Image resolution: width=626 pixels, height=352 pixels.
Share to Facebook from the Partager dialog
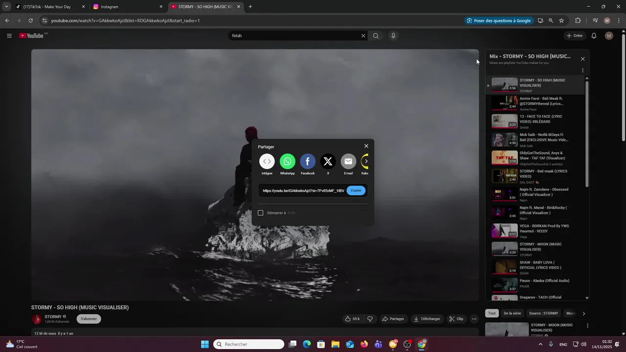click(308, 161)
